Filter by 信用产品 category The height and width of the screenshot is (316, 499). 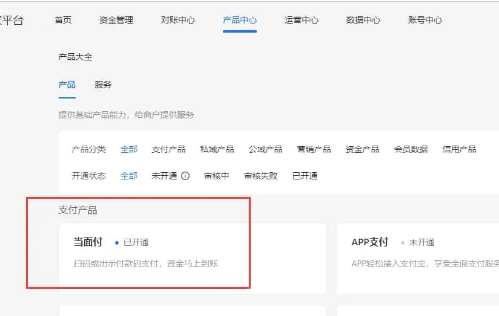459,149
